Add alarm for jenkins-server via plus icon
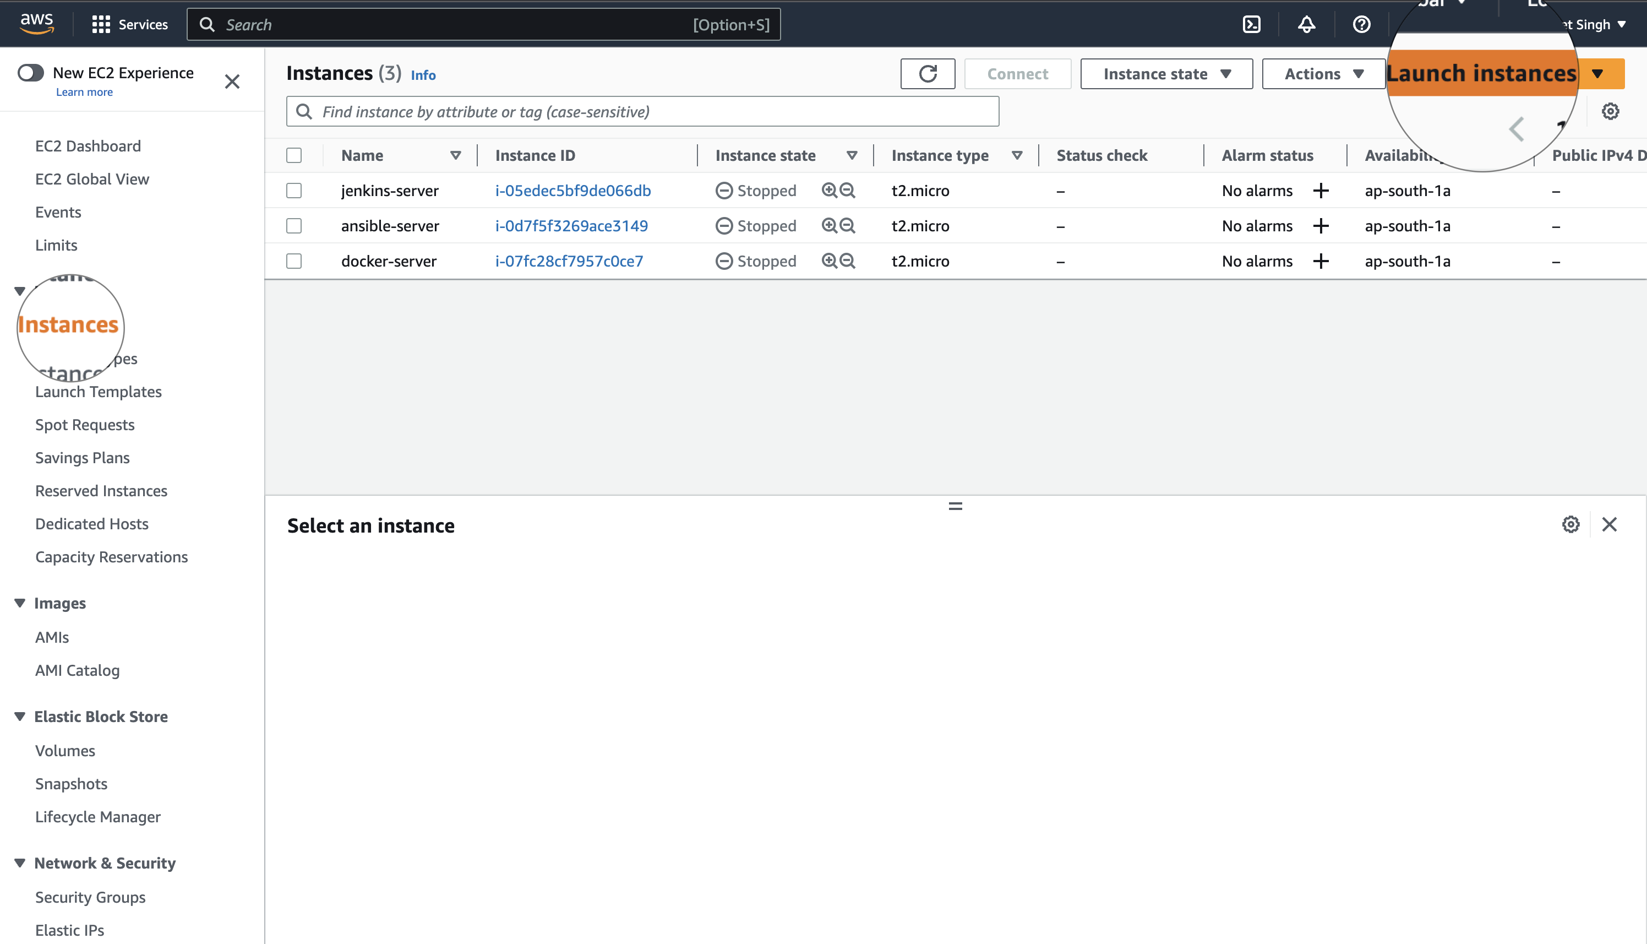This screenshot has height=944, width=1647. [1322, 190]
